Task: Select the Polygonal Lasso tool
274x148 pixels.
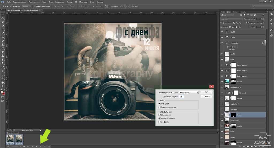Action: coord(3,22)
